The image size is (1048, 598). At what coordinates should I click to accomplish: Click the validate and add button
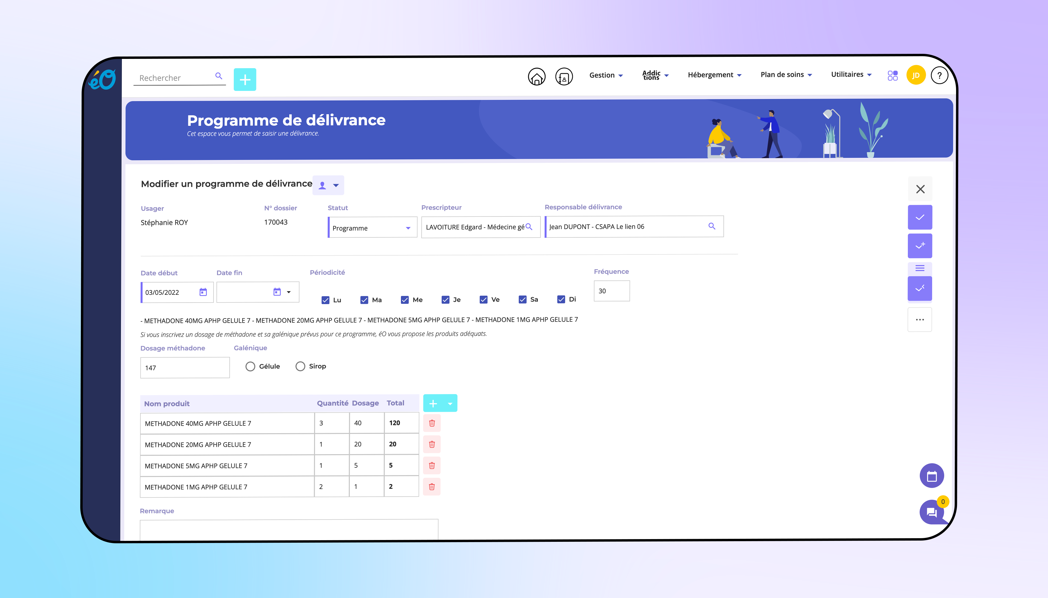920,245
